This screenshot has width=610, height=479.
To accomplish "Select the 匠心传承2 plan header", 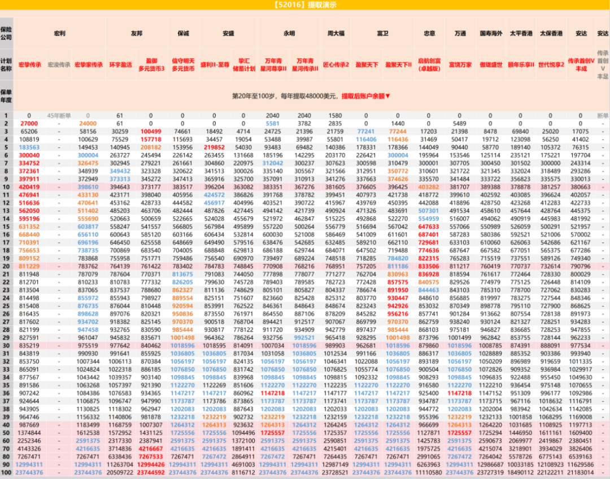I will pyautogui.click(x=336, y=65).
